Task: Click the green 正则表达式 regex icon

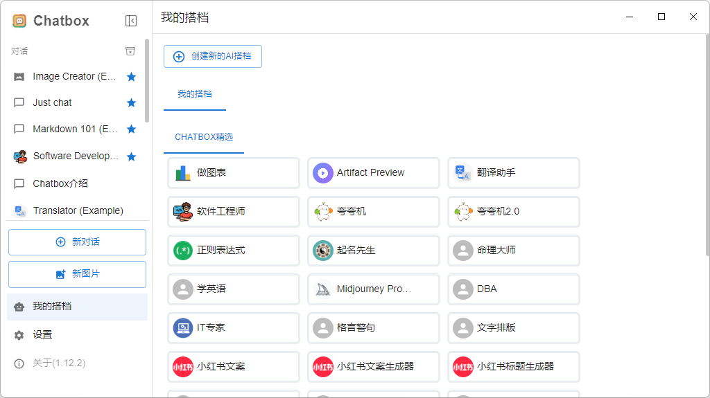Action: coord(183,250)
